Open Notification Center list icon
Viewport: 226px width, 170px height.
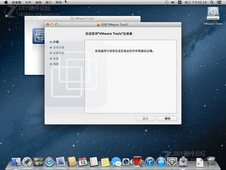tap(219, 2)
